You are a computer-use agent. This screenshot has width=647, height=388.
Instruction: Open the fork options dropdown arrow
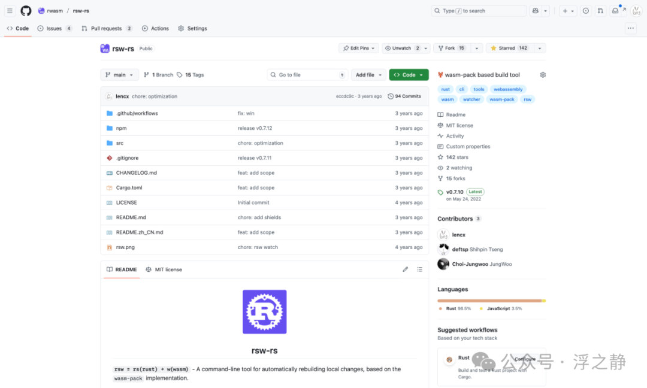click(477, 48)
